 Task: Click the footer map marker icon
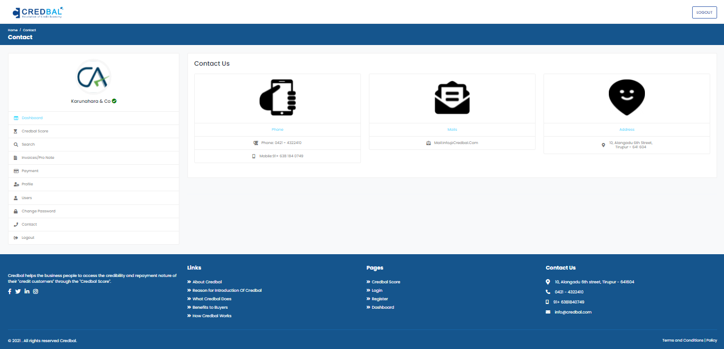[548, 282]
